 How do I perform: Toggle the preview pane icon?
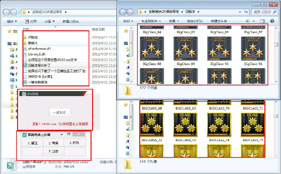[262, 21]
